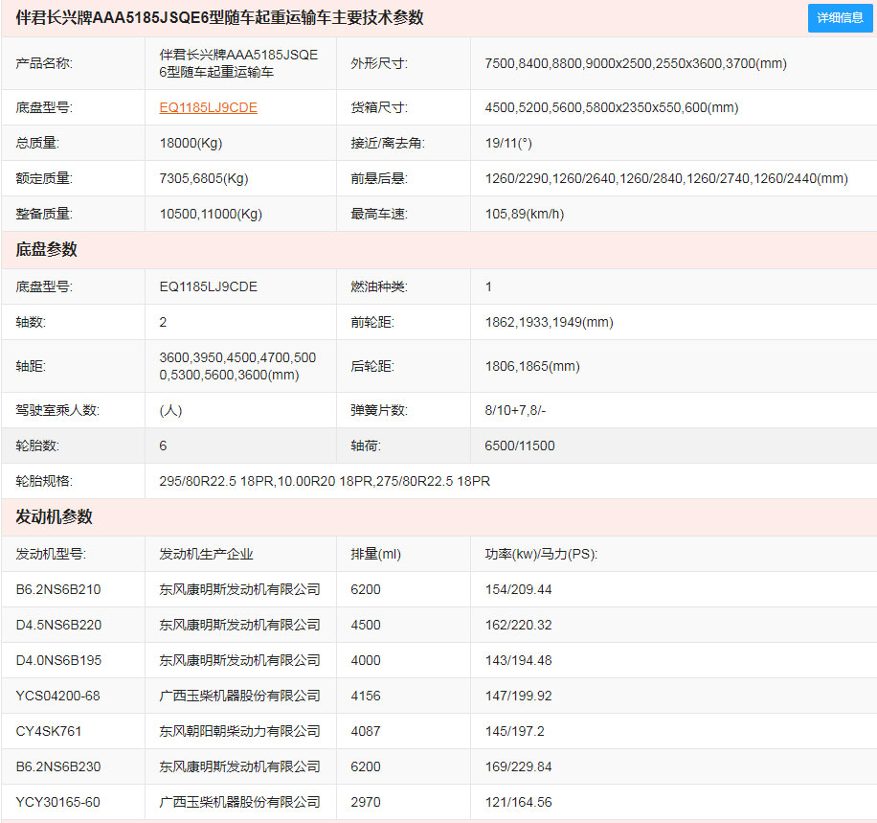Click power value 121/164.56
Screen dimensions: 877x823
point(519,802)
